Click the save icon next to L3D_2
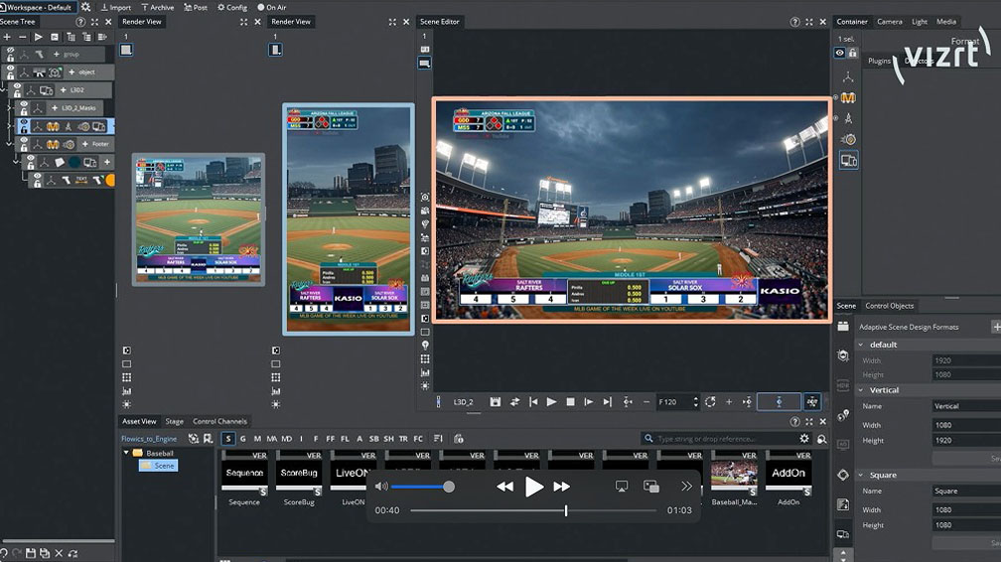The image size is (1001, 562). (497, 402)
